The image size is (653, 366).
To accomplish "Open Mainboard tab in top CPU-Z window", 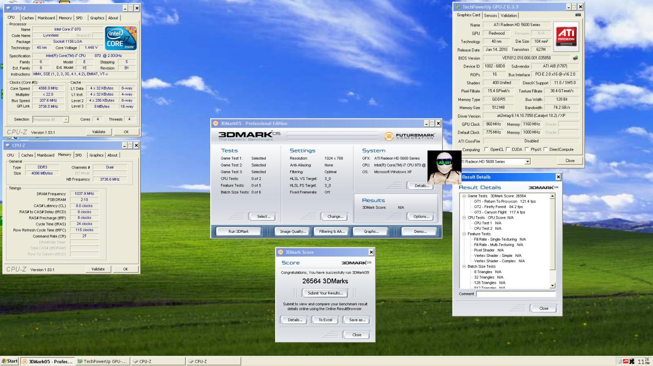I will [46, 18].
